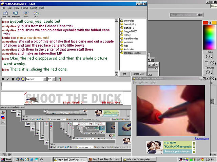Select user jude in the list

(x=126, y=46)
